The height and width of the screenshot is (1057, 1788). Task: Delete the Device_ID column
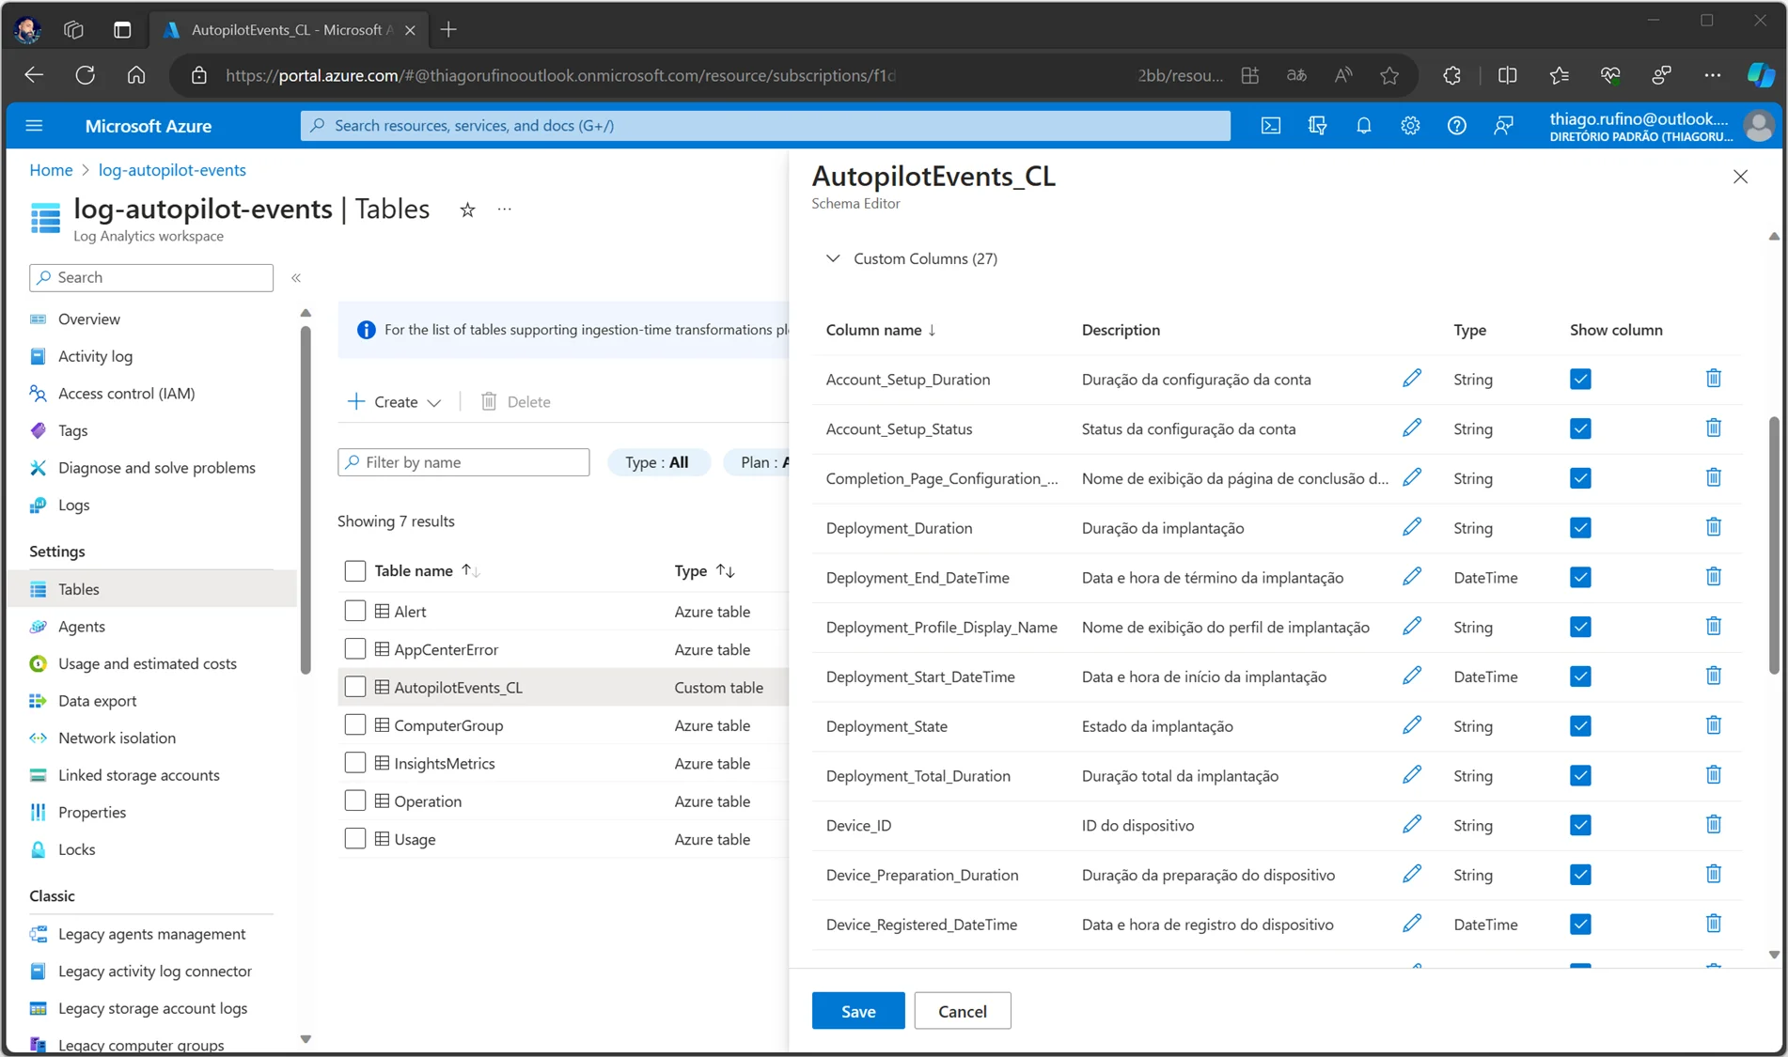1713,825
